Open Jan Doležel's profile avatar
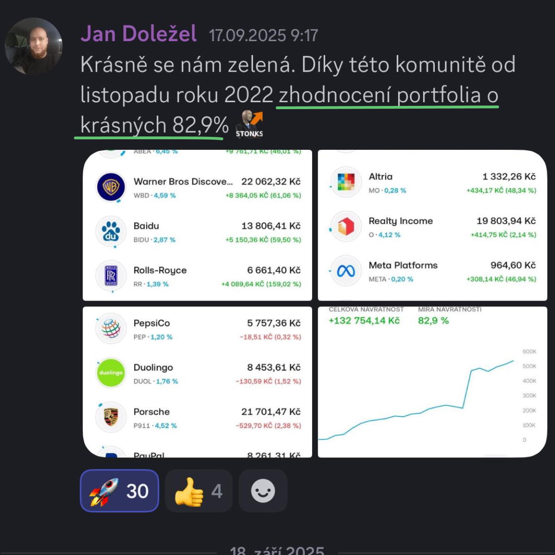This screenshot has width=555, height=555. [x=34, y=46]
